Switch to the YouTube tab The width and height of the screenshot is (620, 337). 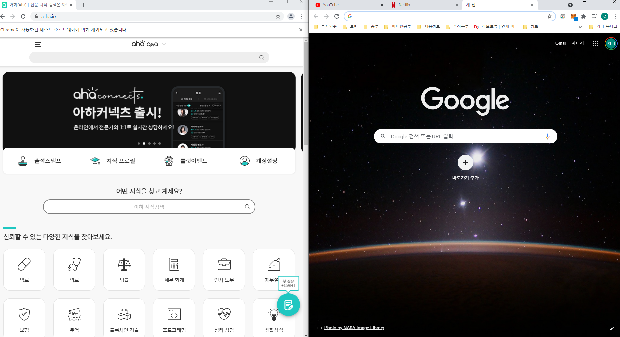pyautogui.click(x=347, y=5)
